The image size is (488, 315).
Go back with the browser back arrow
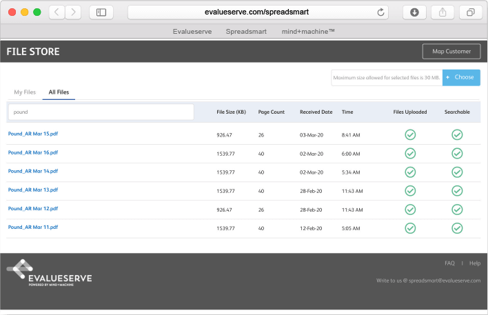click(57, 12)
